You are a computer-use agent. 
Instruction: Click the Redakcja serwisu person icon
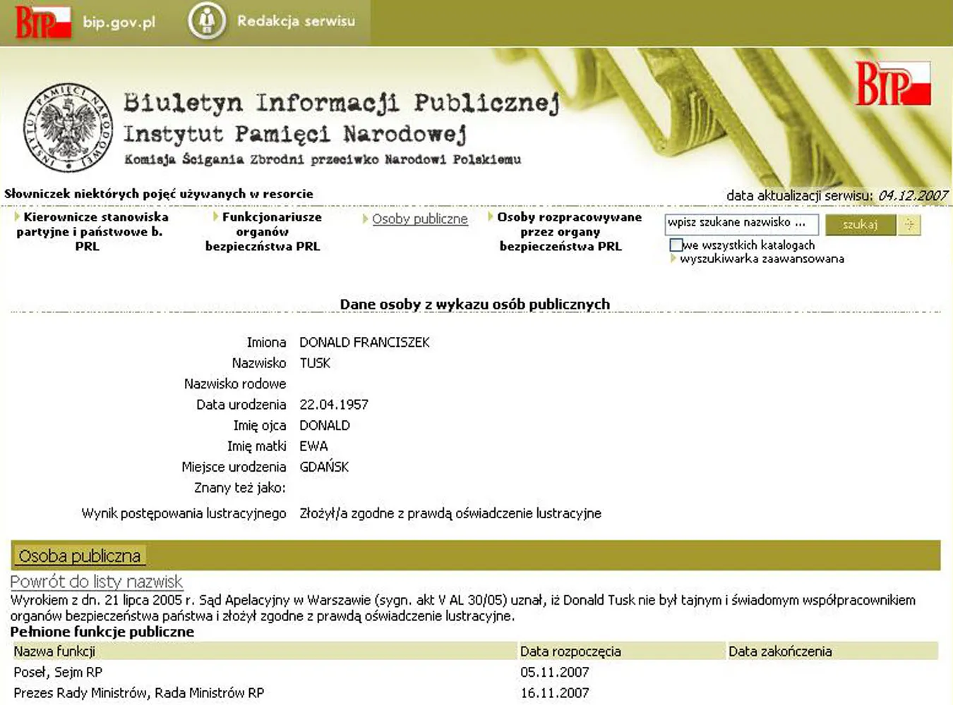pyautogui.click(x=207, y=21)
